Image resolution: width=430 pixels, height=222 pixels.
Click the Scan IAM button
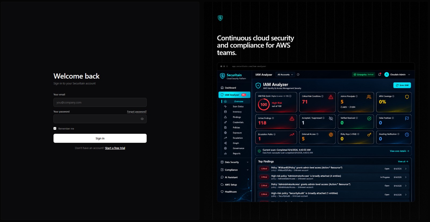402,85
